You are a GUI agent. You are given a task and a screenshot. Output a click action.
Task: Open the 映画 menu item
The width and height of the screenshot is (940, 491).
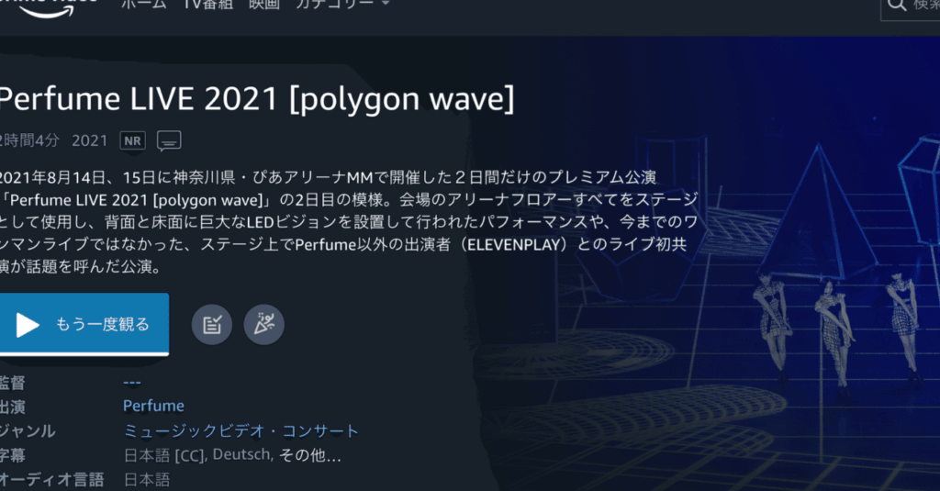[264, 5]
